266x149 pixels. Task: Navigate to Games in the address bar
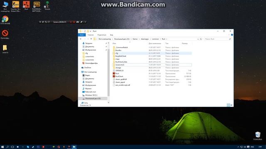pos(135,39)
